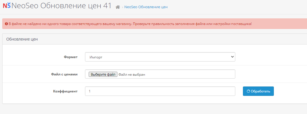Click the NeoSeo NS logo icon
The width and height of the screenshot is (307, 114).
tap(7, 5)
